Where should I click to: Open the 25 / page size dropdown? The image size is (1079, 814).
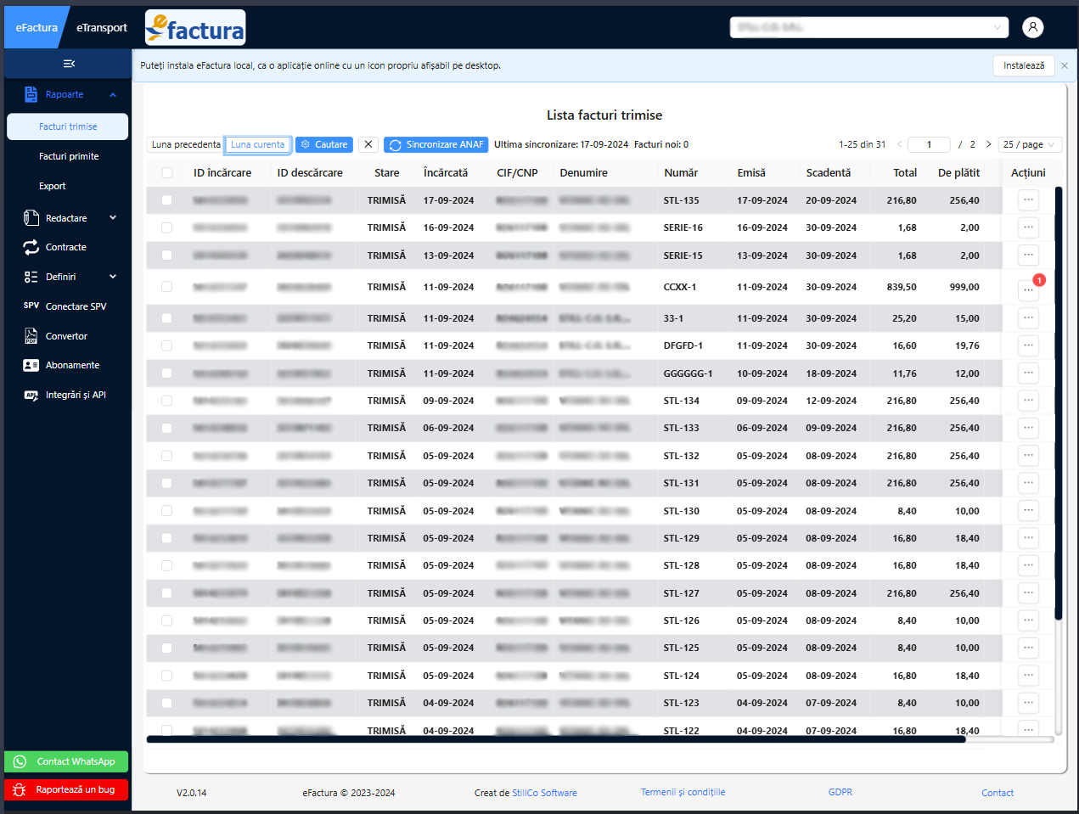point(1029,144)
